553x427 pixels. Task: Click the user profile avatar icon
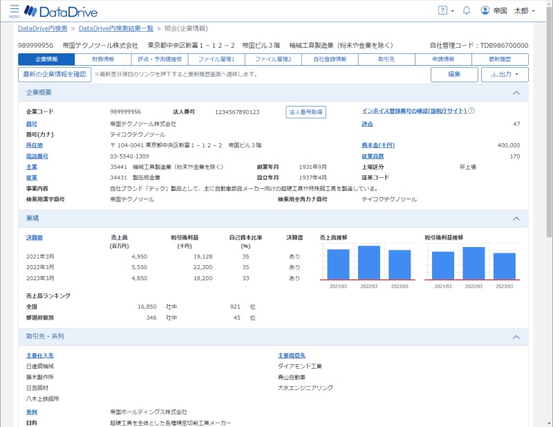tap(485, 10)
